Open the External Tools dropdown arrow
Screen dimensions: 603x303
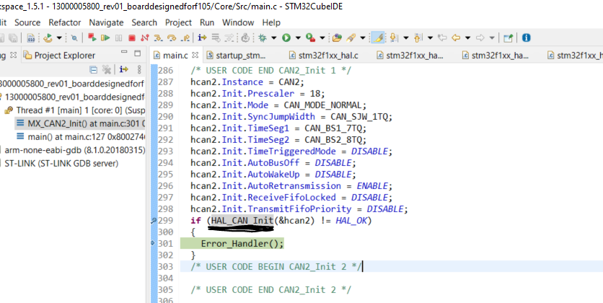322,38
